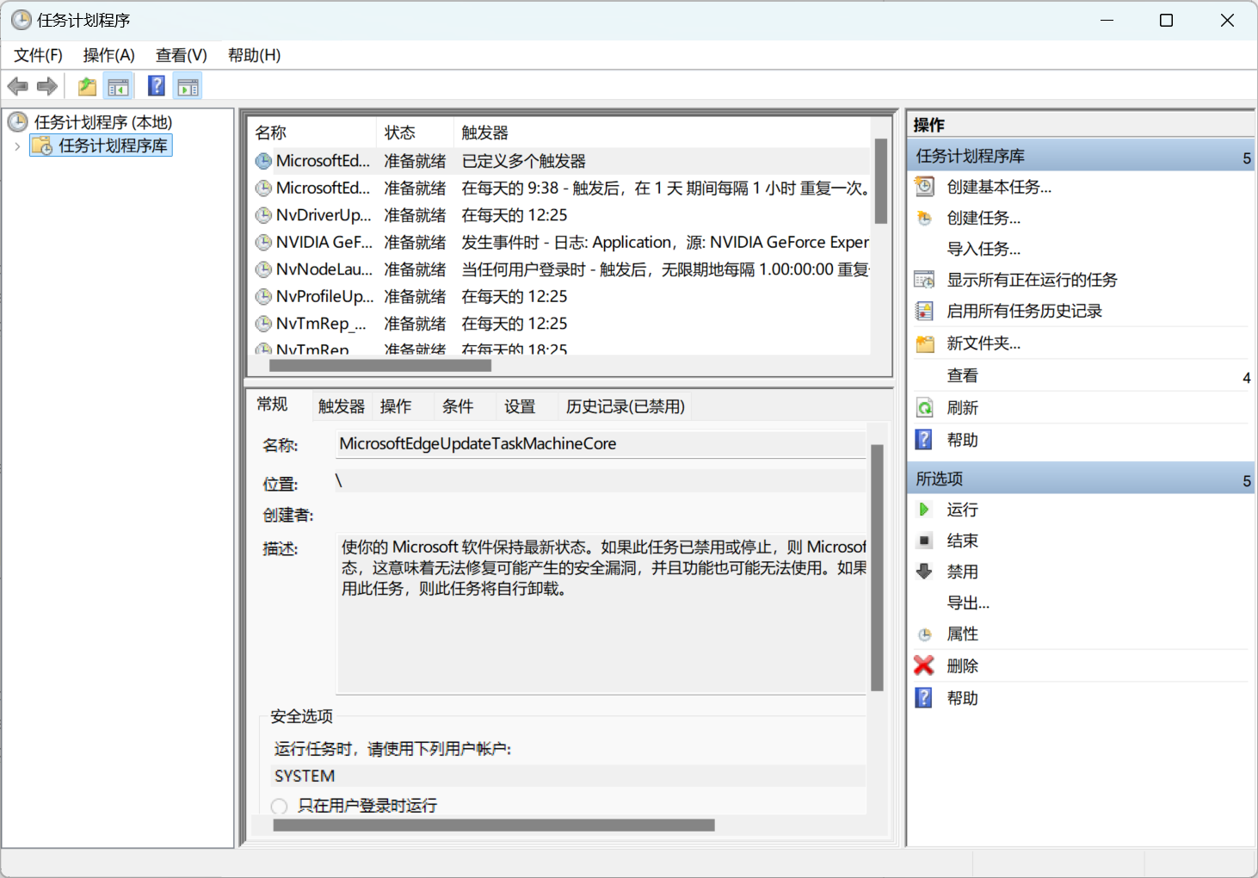This screenshot has height=878, width=1258.
Task: Select the 只在用户登录时运行 radio button
Action: pos(279,807)
